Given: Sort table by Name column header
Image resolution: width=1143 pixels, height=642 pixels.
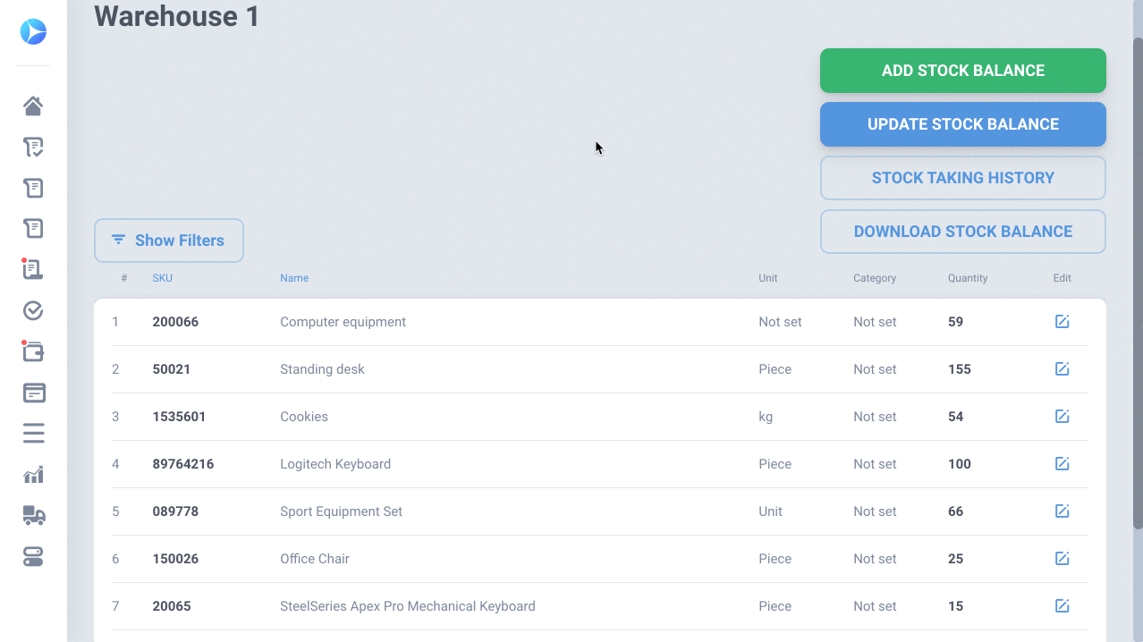Looking at the screenshot, I should coord(294,278).
